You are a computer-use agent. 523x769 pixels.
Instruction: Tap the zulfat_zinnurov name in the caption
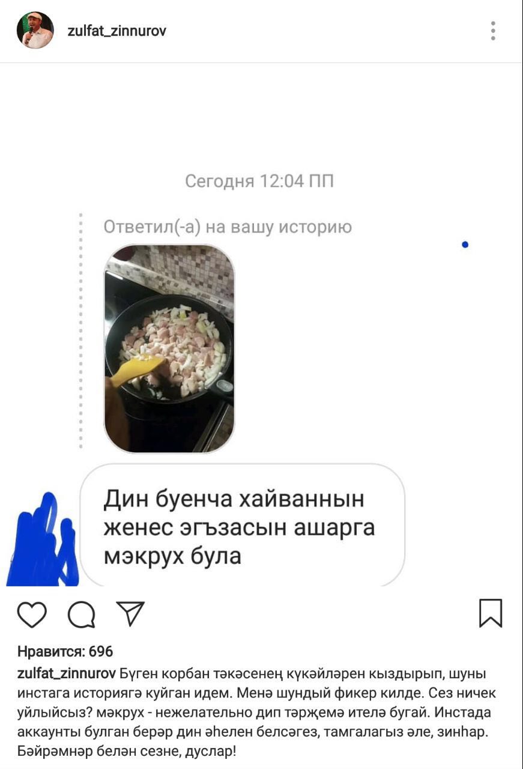pyautogui.click(x=67, y=673)
